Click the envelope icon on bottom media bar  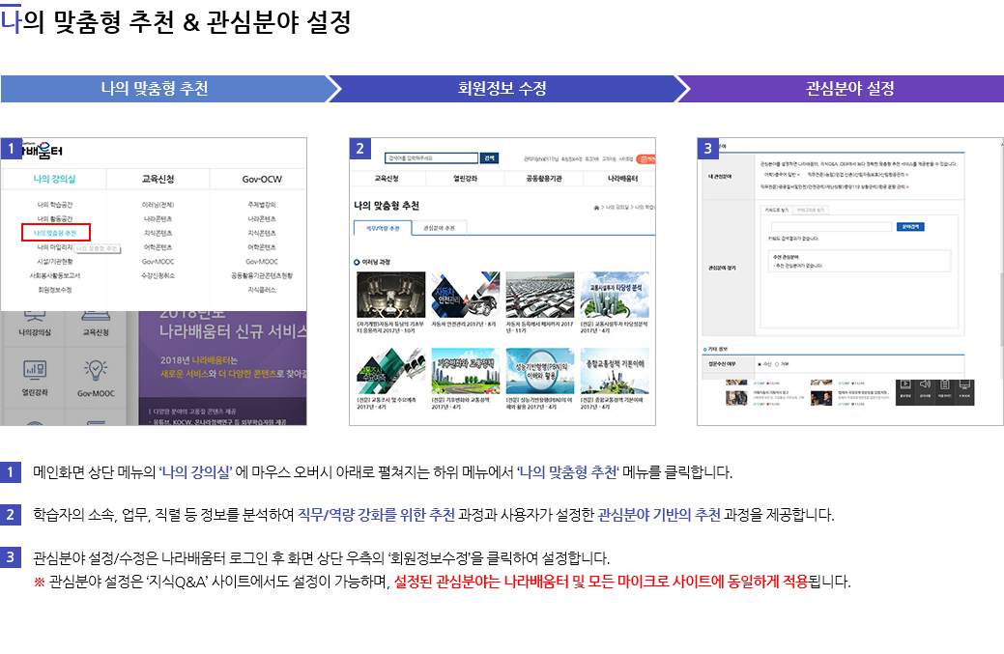pyautogui.click(x=945, y=384)
